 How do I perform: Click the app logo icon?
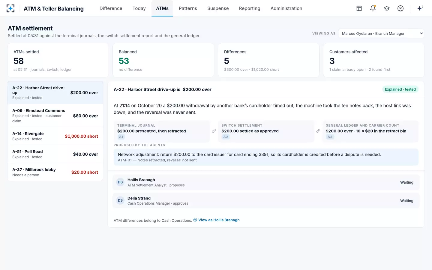(x=10, y=8)
